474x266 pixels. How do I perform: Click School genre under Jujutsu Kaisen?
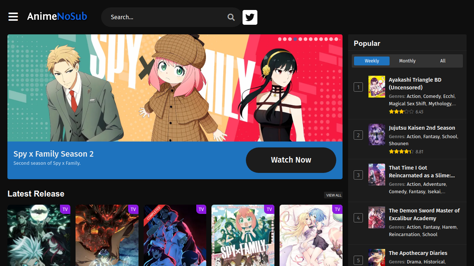tap(450, 136)
